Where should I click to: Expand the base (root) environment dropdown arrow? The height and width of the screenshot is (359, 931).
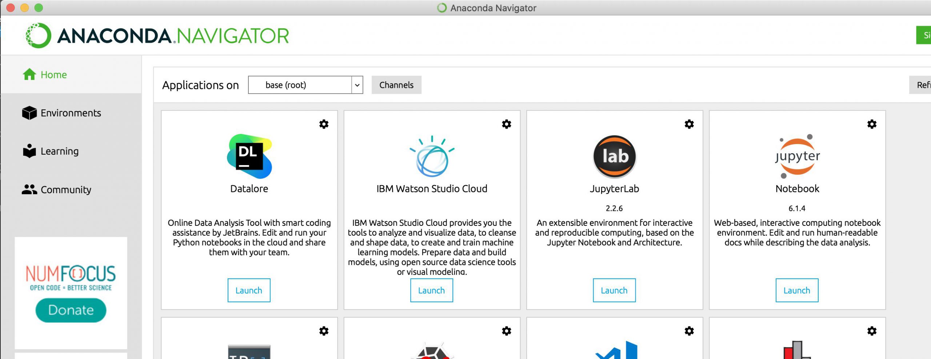tap(357, 85)
